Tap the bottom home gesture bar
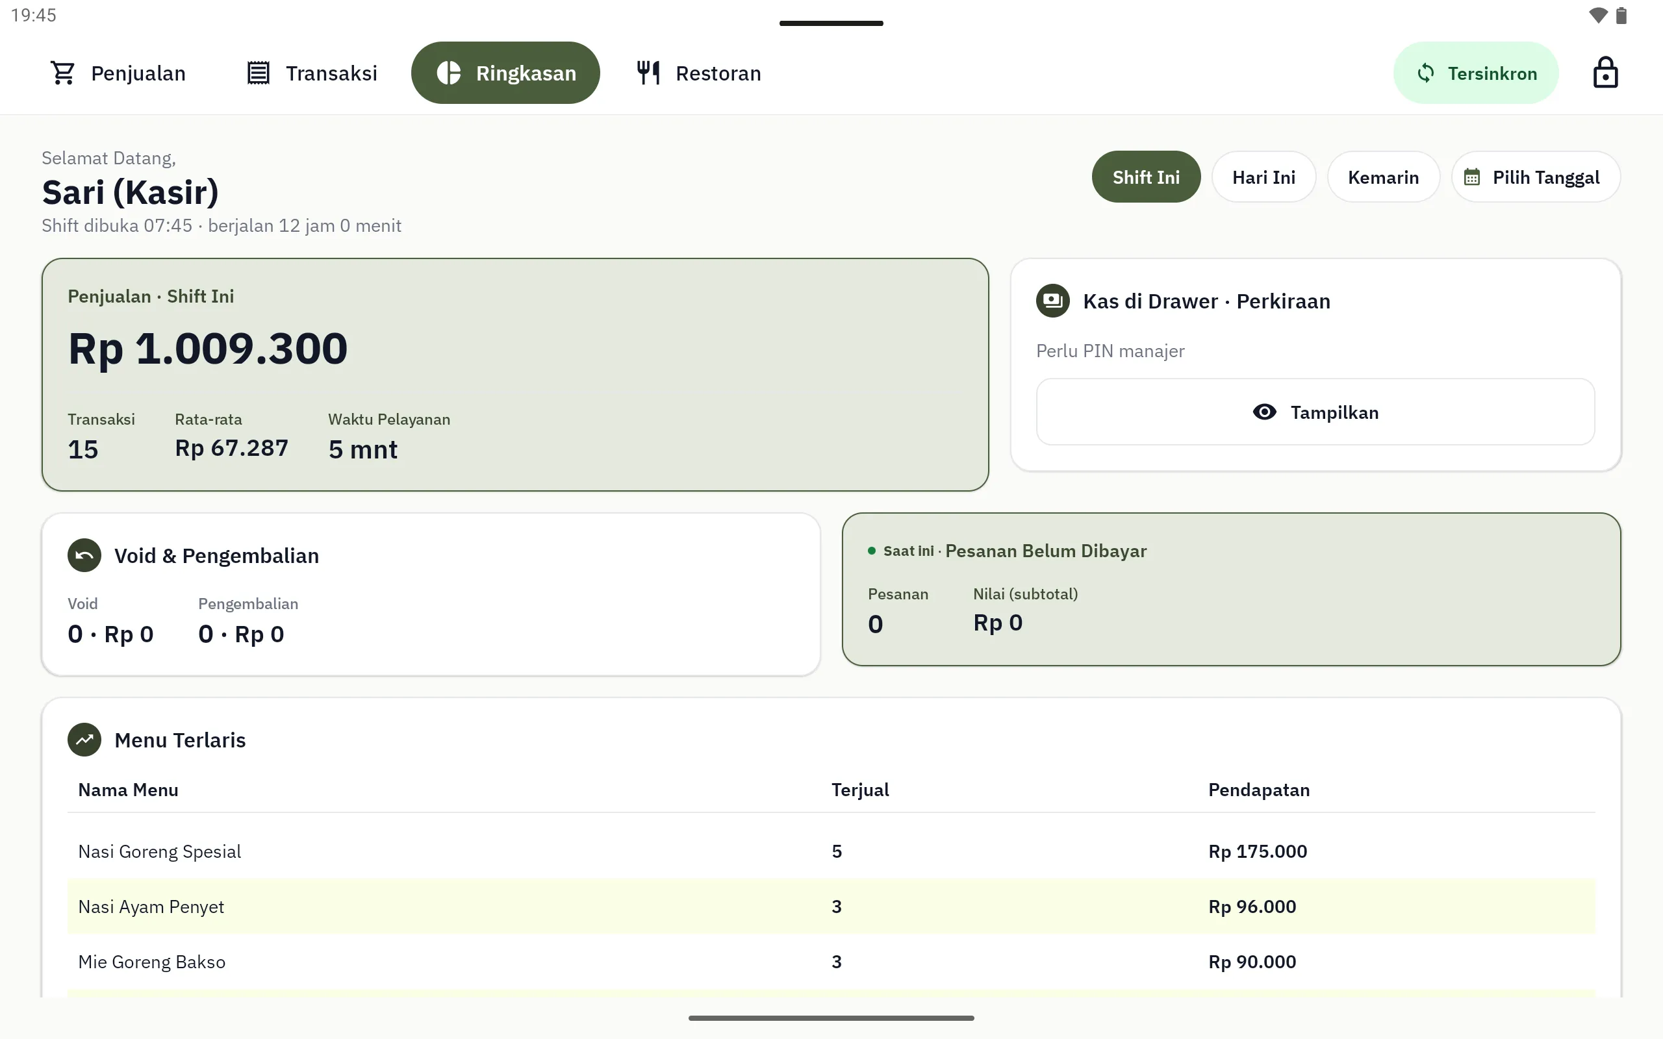Image resolution: width=1663 pixels, height=1039 pixels. [831, 1018]
